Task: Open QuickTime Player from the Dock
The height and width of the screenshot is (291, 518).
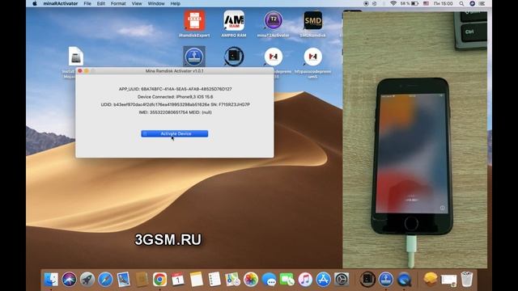Action: 404,280
